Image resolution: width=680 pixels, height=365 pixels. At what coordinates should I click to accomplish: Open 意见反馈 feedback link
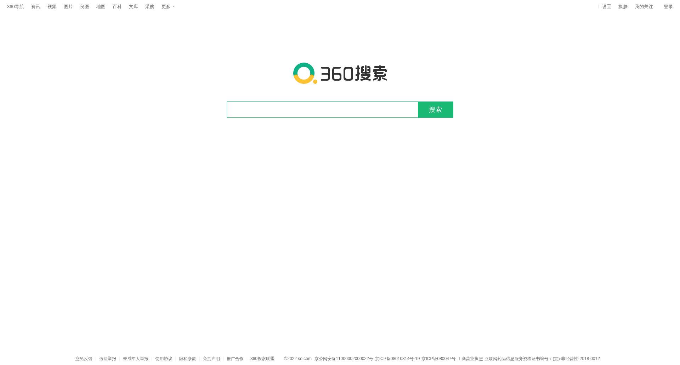coord(84,359)
